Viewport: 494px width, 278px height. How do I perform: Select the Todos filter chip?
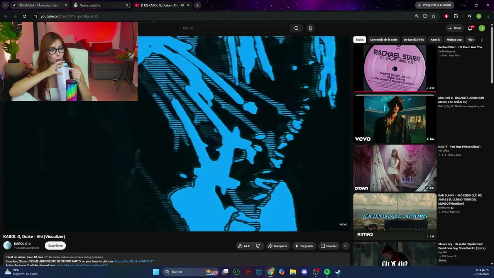click(x=360, y=40)
